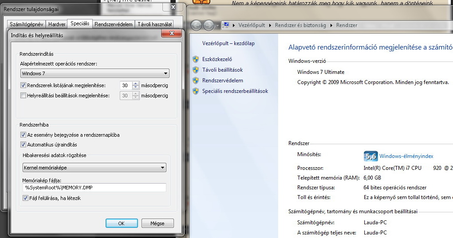This screenshot has width=453, height=238.
Task: Open the default operating system dropdown Windows 7
Action: pos(95,73)
